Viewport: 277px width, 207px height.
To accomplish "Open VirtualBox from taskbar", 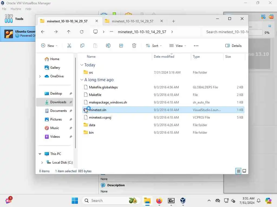I will click(x=183, y=201).
